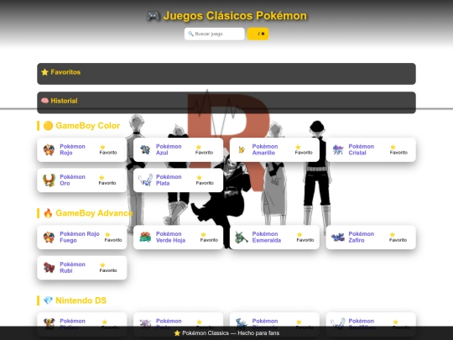Open the Historial panel
The width and height of the screenshot is (453, 340).
pos(226,102)
